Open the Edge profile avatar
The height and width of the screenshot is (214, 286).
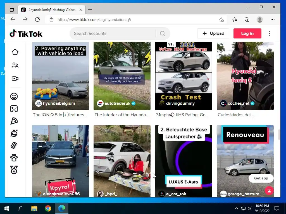tap(259, 20)
